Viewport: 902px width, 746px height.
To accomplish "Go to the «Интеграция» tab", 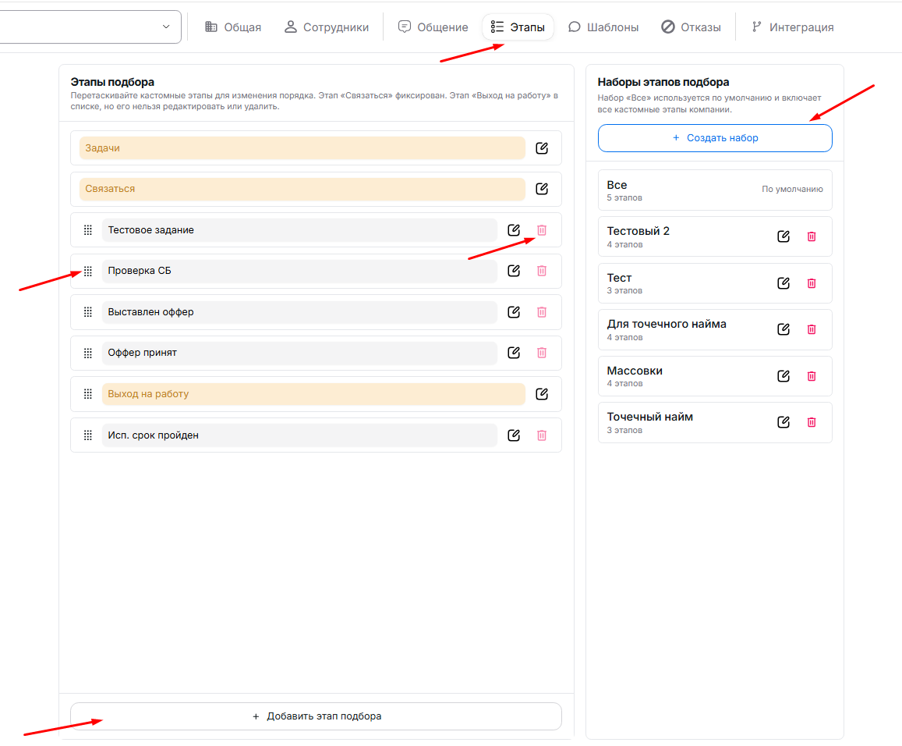I will pos(792,27).
